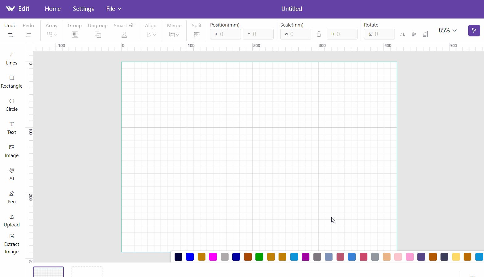Open the Array options dropdown
This screenshot has height=277, width=484.
[52, 35]
